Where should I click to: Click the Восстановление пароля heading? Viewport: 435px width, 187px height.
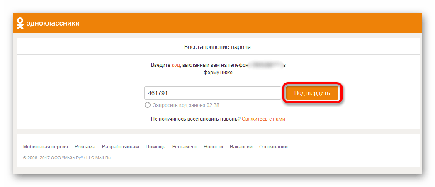click(217, 47)
